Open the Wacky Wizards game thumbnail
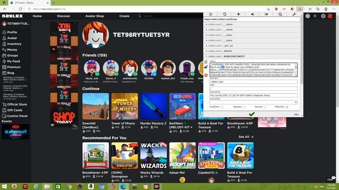Screen dimensions: 339x190 point(154,156)
